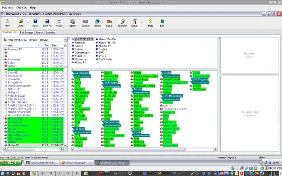Select the Detske bouquet
Image resolution: width=282 pixels, height=176 pixels.
pyautogui.click(x=79, y=49)
